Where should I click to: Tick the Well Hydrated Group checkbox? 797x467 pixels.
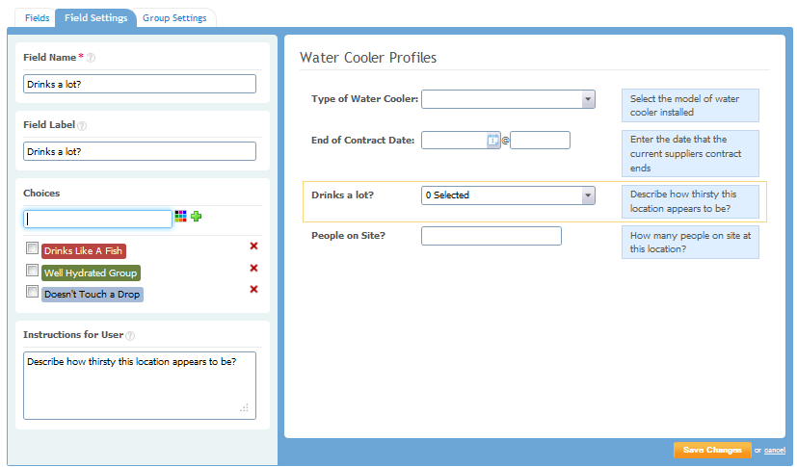click(x=32, y=271)
